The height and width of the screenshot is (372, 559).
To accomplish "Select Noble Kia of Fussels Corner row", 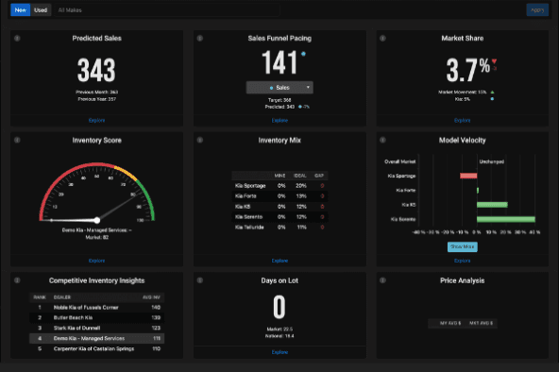I will pos(96,308).
